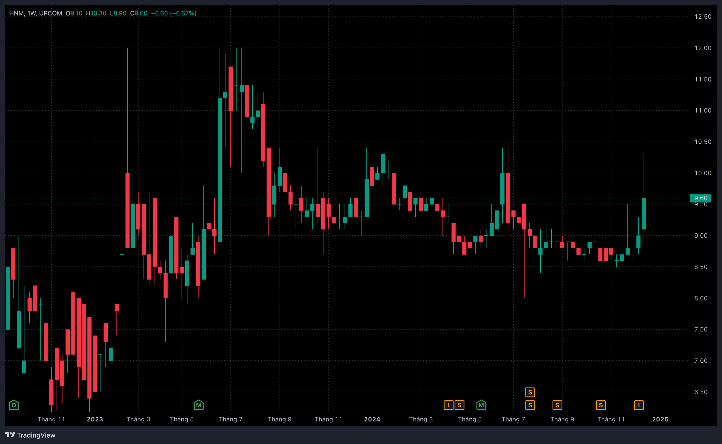The height and width of the screenshot is (444, 722).
Task: Click the open value O9.10
Action: 74,13
